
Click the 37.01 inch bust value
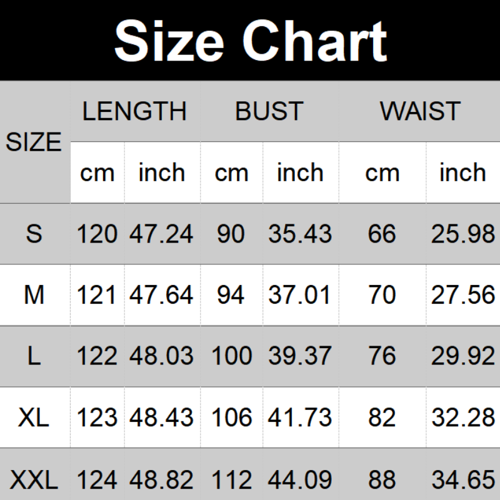(300, 294)
